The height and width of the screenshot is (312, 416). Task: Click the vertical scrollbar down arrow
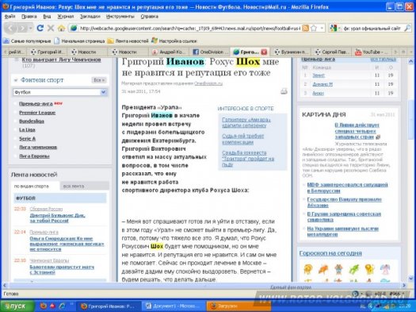coord(410,279)
